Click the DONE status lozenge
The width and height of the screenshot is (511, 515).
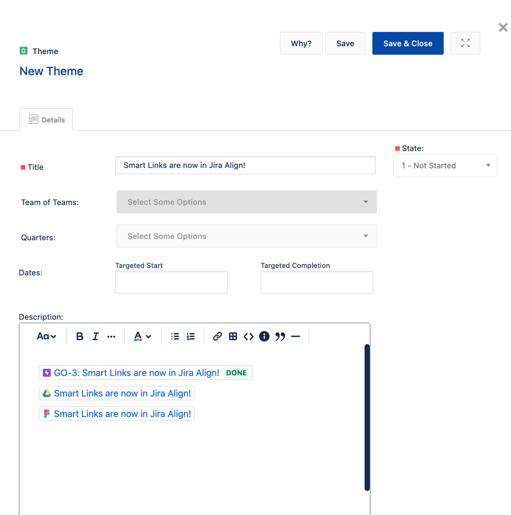pyautogui.click(x=236, y=373)
